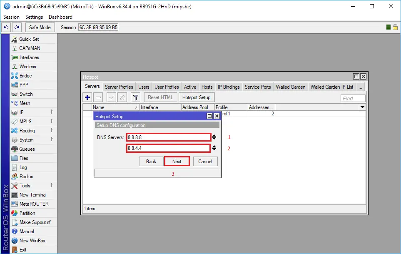Open Quick Set from the sidebar
The width and height of the screenshot is (401, 254).
coord(33,39)
